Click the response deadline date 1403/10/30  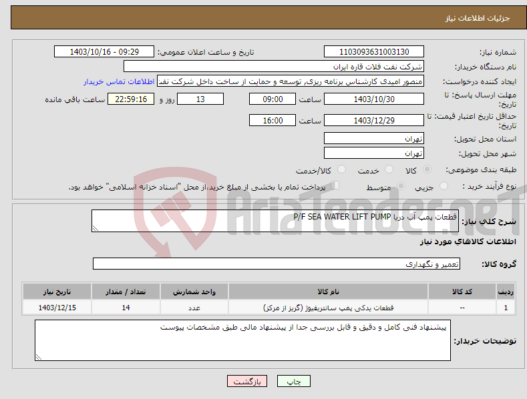pyautogui.click(x=374, y=99)
